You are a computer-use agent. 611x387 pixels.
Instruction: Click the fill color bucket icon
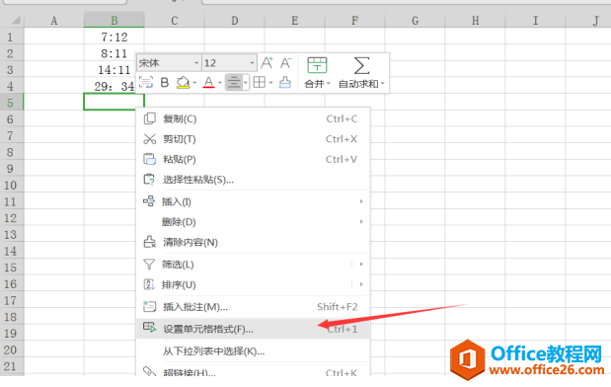[x=183, y=83]
